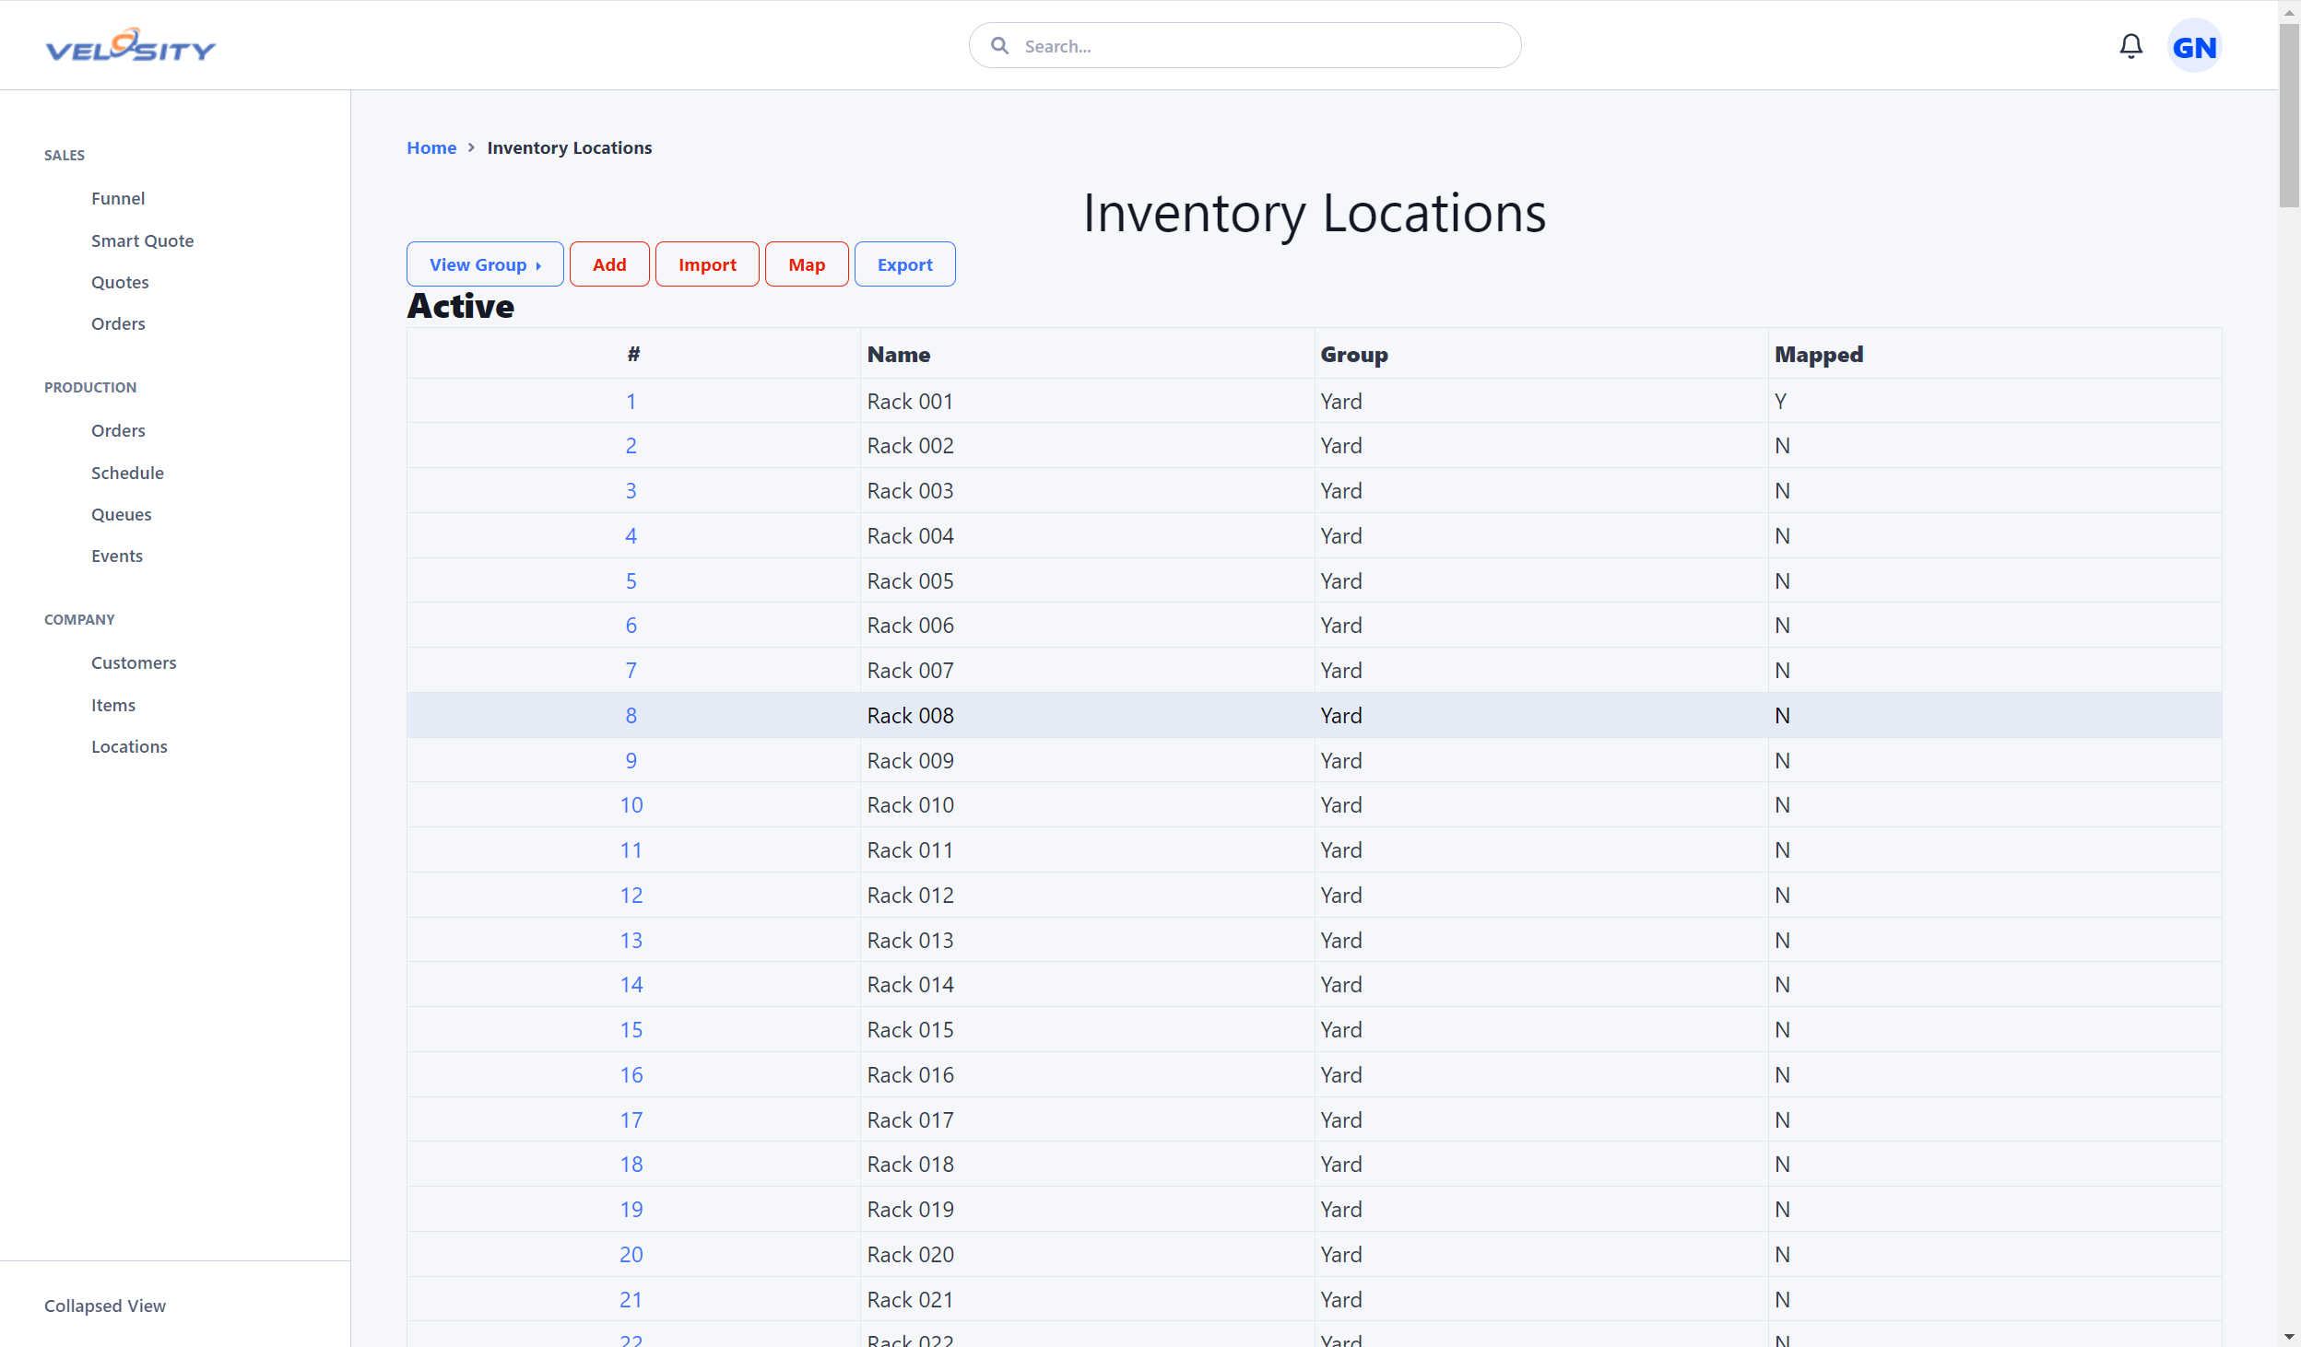Click the page vertical scrollbar thumb
This screenshot has width=2301, height=1347.
pos(2289,115)
